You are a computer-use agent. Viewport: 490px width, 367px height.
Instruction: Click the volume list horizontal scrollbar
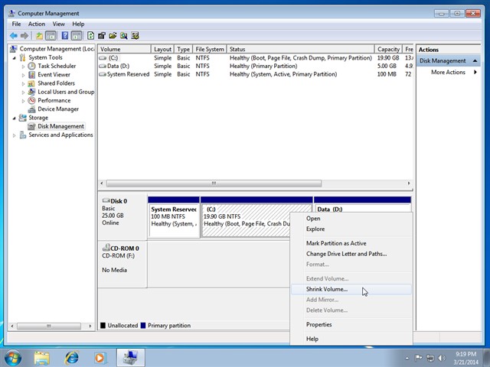214,183
